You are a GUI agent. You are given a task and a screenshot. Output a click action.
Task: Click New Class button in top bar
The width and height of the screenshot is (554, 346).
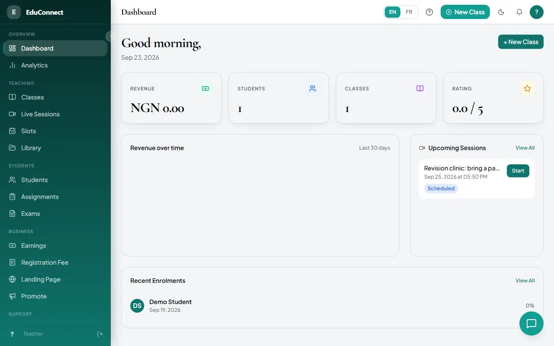pyautogui.click(x=465, y=12)
